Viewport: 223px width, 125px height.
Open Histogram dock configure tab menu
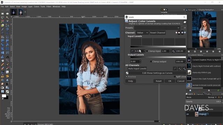tap(222, 10)
